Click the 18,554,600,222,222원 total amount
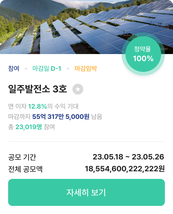The width and height of the screenshot is (173, 214). pos(125,169)
